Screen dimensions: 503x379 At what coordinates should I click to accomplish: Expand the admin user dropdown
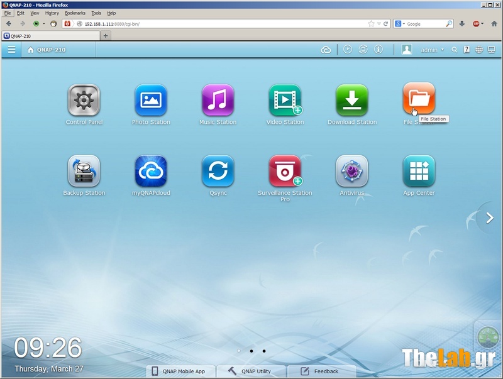(x=443, y=50)
